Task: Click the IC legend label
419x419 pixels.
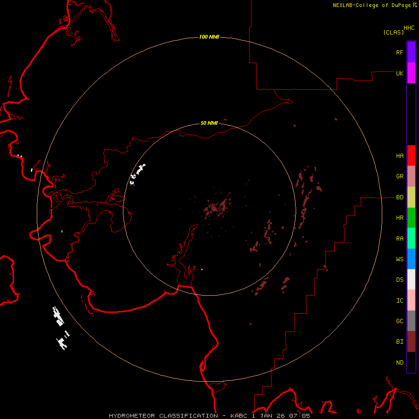Action: pos(399,301)
